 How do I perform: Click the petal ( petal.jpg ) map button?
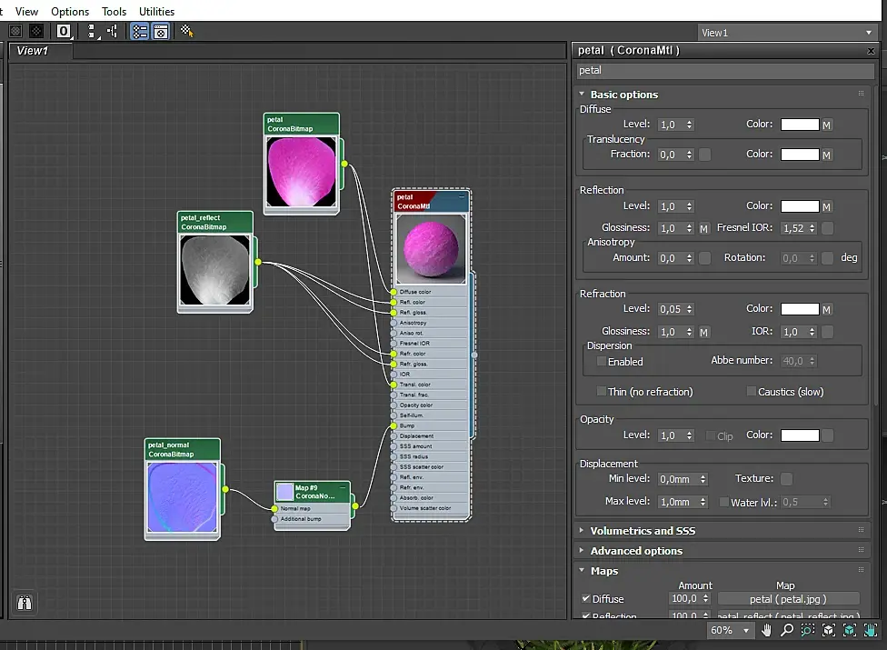[788, 599]
